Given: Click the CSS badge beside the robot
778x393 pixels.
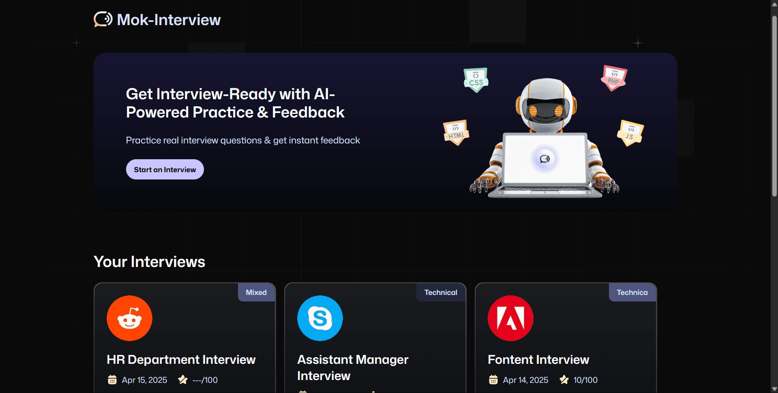Looking at the screenshot, I should coord(476,80).
